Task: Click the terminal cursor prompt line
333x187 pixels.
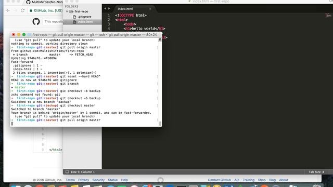Action: point(12,124)
